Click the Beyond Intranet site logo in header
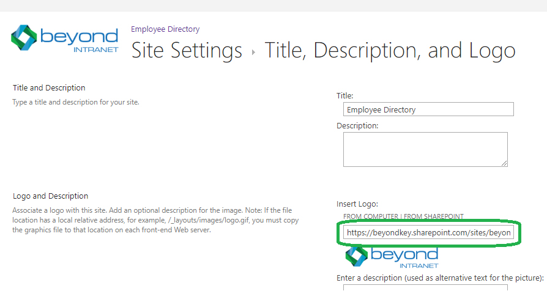Image resolution: width=547 pixels, height=291 pixels. tap(64, 40)
